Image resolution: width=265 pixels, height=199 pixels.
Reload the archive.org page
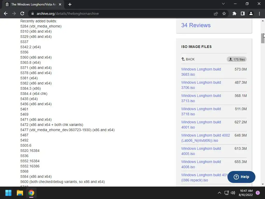pyautogui.click(x=22, y=13)
